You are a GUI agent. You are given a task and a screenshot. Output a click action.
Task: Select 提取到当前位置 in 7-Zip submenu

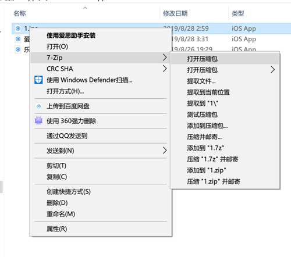tap(208, 92)
